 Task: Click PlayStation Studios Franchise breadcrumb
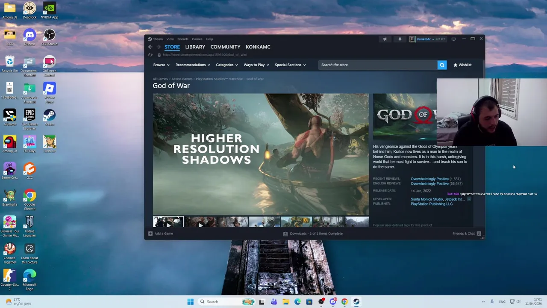click(x=219, y=79)
